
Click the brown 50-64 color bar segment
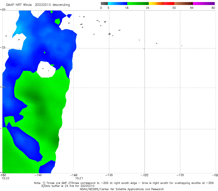coord(184,4)
